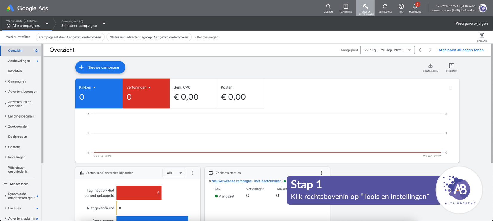Viewport: 493px width, 221px height.
Task: Open the date range dropdown
Action: pos(387,50)
